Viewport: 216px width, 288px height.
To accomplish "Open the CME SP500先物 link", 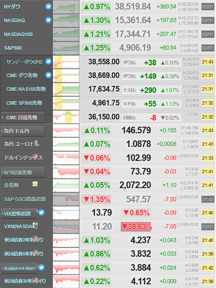I will click(x=24, y=103).
